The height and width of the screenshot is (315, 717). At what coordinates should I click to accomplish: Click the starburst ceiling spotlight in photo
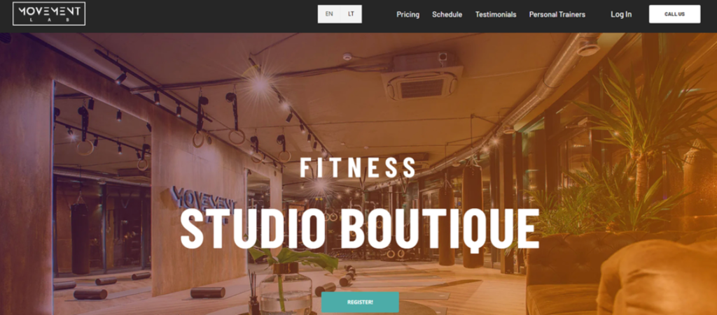260,83
